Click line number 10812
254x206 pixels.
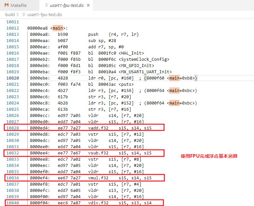coord(13,28)
